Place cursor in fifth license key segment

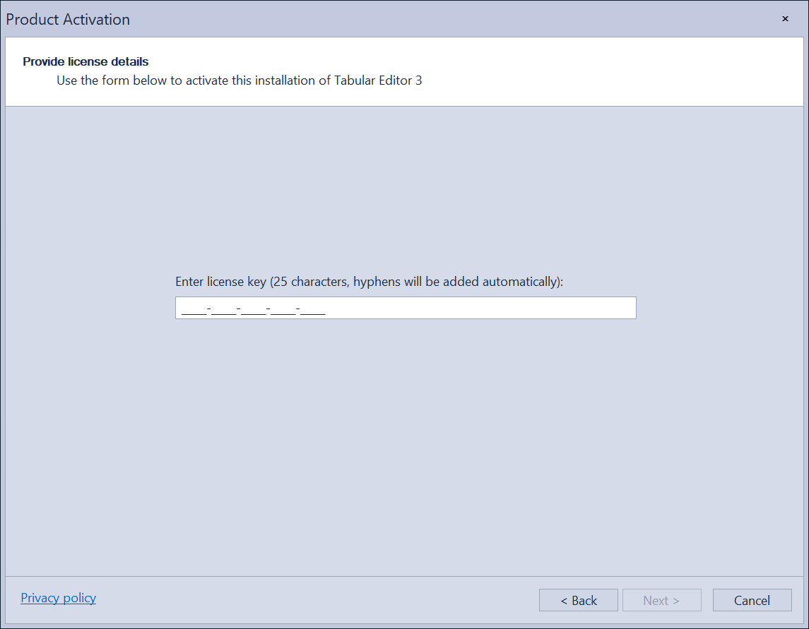tap(313, 309)
